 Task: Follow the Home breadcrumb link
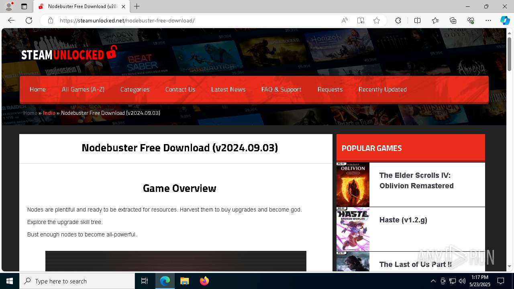30,113
